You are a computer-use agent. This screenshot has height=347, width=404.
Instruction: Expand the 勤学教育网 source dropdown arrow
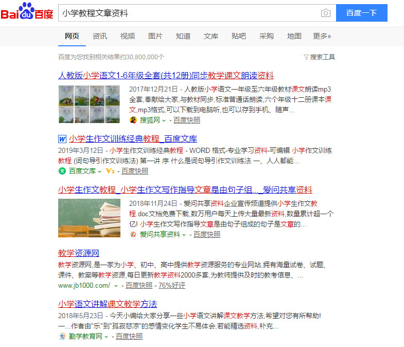point(106,337)
